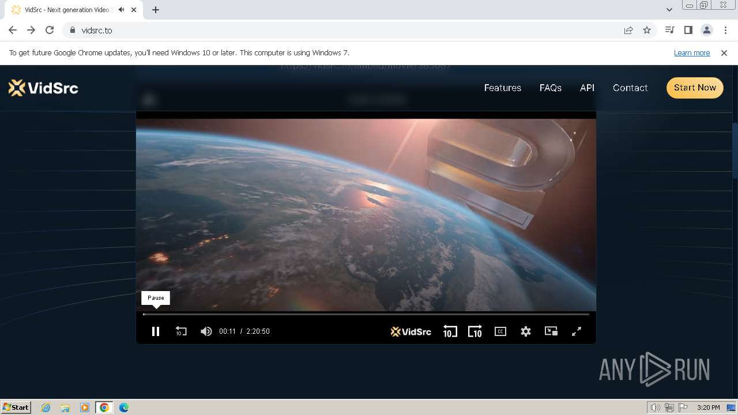Open media control button in toolbar
Image resolution: width=738 pixels, height=415 pixels.
[669, 30]
